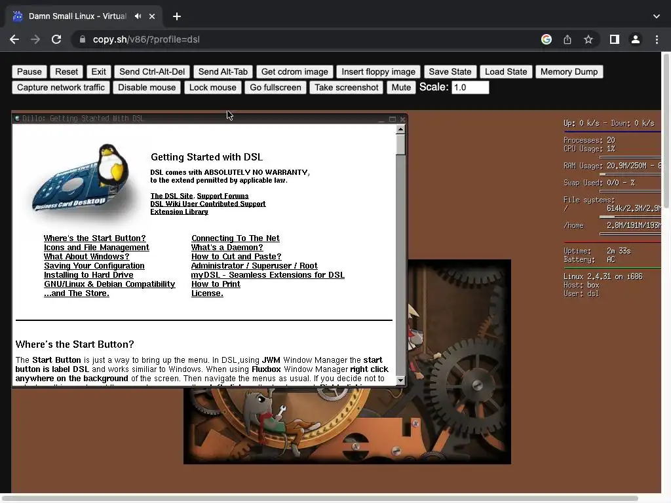Follow GNU/Linux & Debian Compatibility link
This screenshot has height=503, width=671.
(x=109, y=284)
